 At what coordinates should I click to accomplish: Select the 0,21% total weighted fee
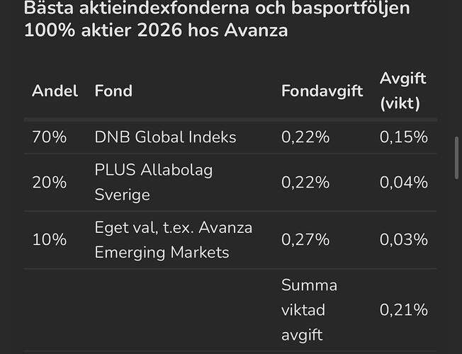pos(404,309)
